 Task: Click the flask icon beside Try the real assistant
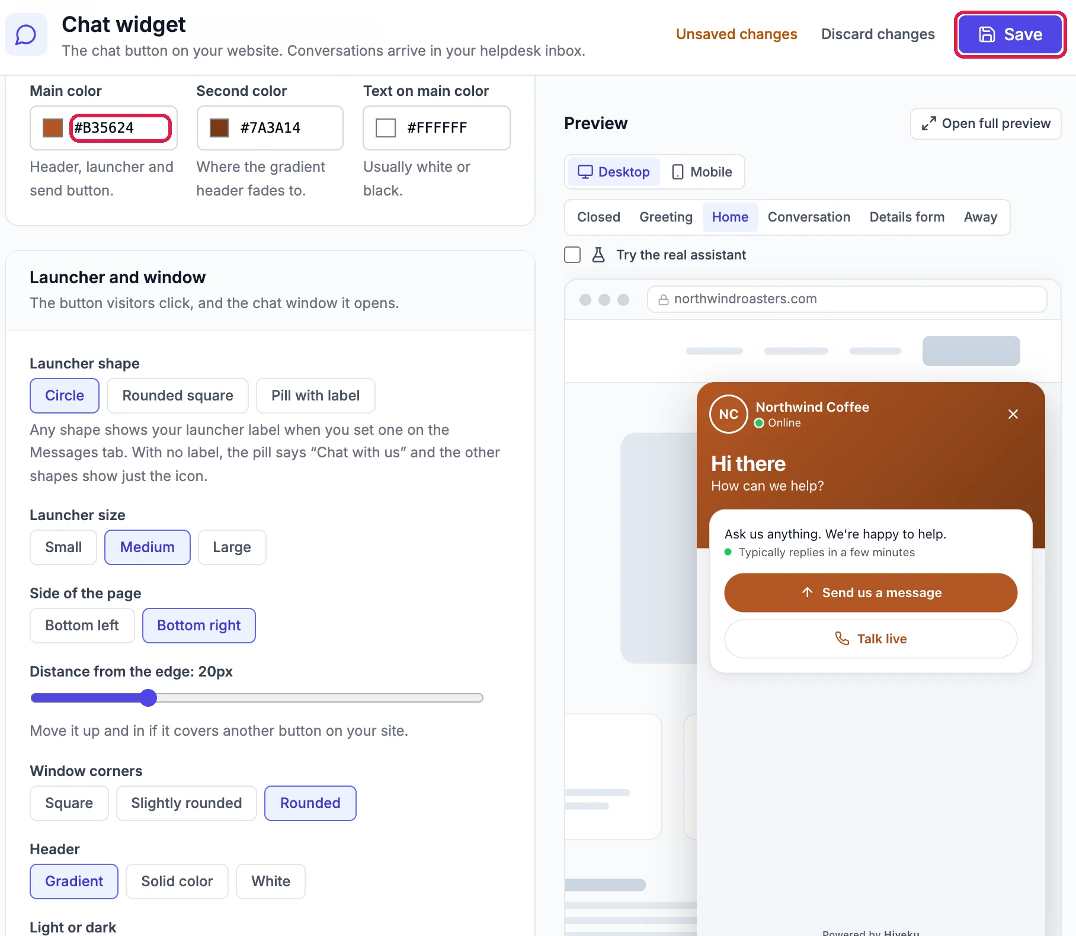[x=598, y=255]
